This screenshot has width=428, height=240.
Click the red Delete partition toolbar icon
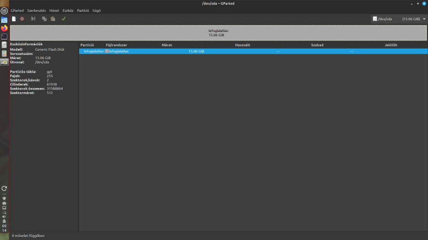(22, 19)
